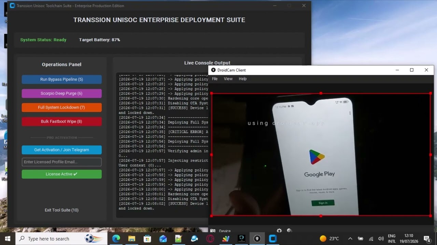Switch to the black terminal-style taskbar app
This screenshot has width=437, height=245.
click(x=241, y=239)
